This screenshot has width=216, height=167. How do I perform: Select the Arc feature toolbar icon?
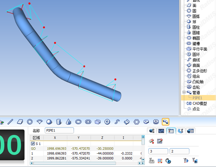[39, 122]
